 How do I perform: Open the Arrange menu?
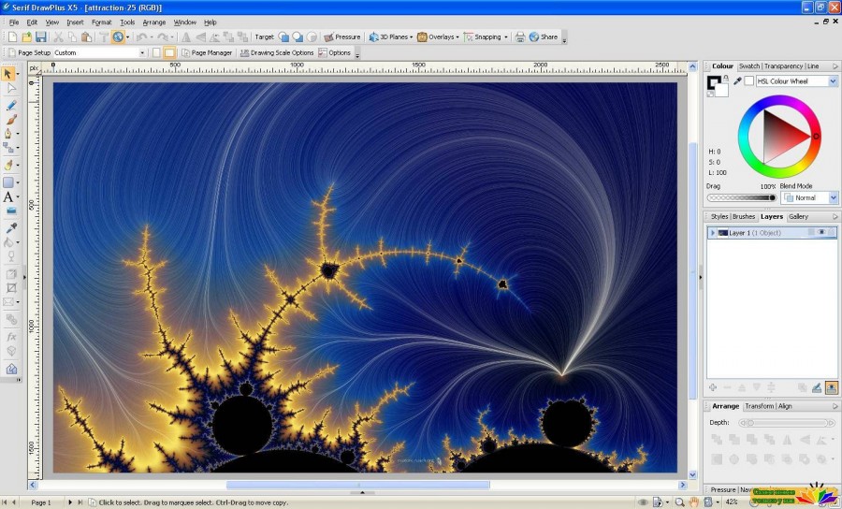click(x=154, y=22)
